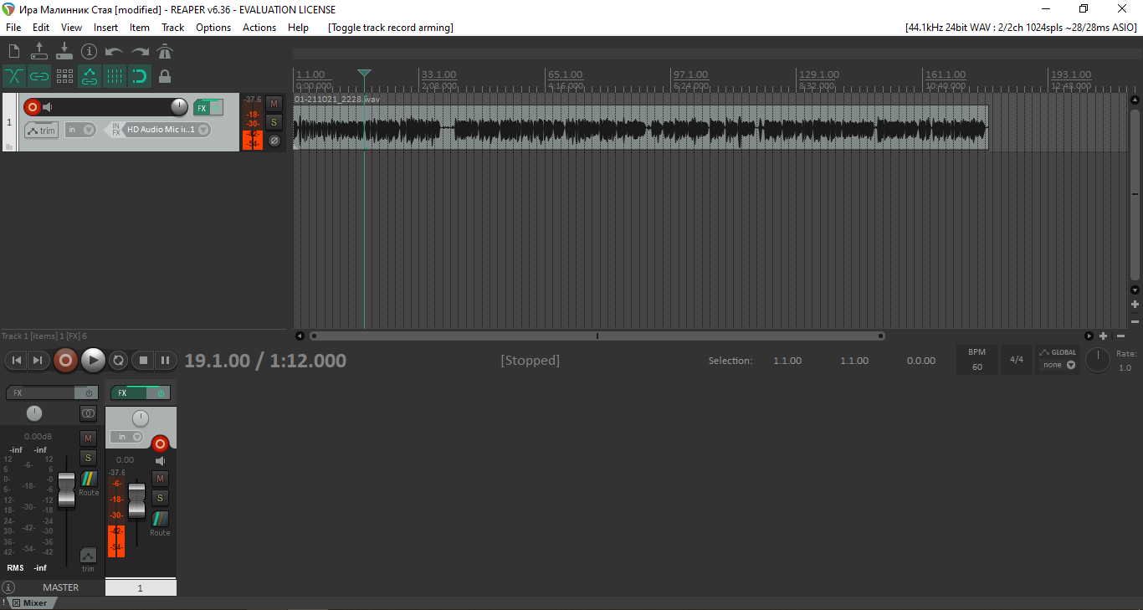Click the 4/4 time signature button
This screenshot has width=1143, height=610.
click(1017, 360)
